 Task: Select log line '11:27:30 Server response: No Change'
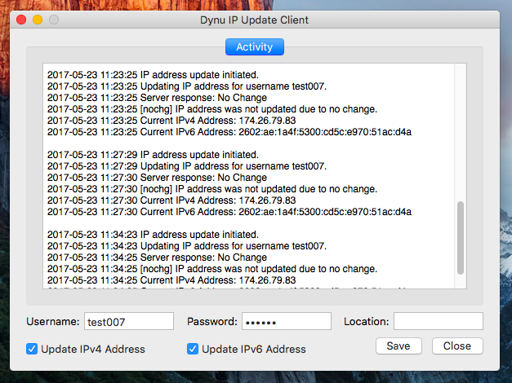pos(157,178)
